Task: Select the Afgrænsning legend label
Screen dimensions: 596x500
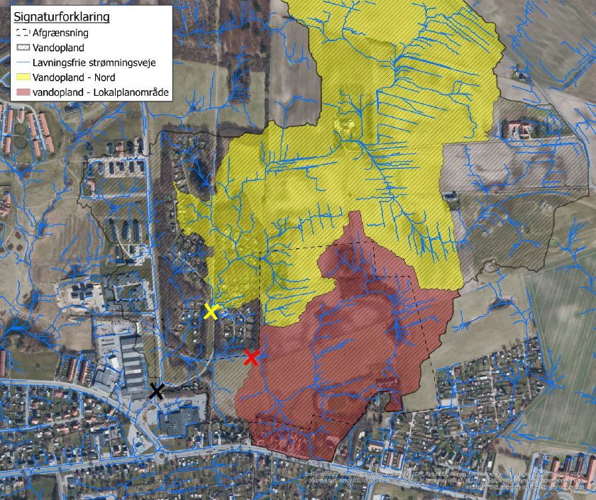Action: (x=61, y=33)
